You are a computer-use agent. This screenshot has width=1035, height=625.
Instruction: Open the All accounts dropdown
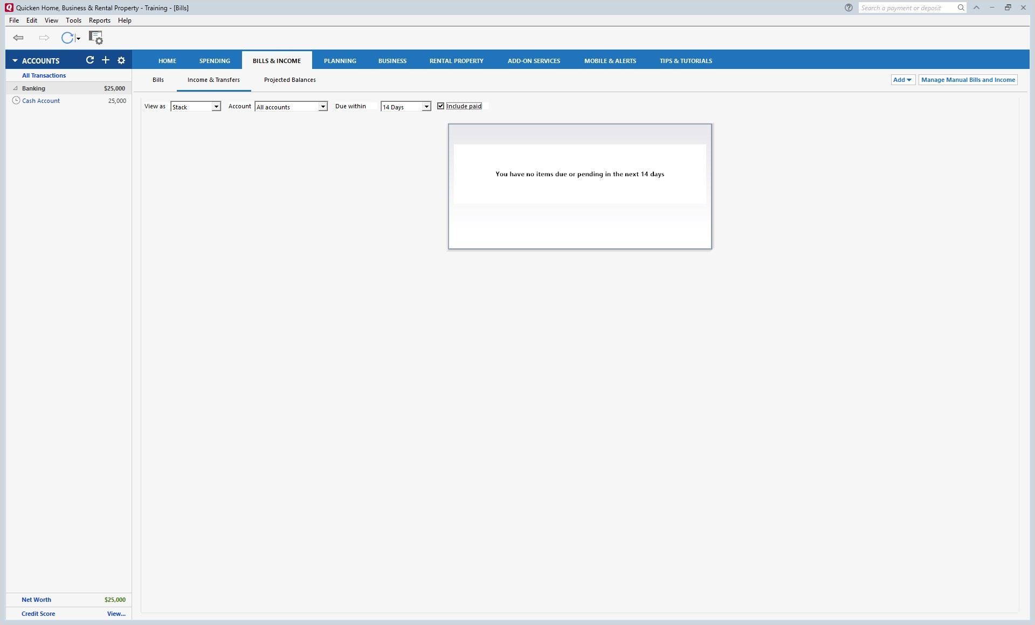tap(291, 107)
